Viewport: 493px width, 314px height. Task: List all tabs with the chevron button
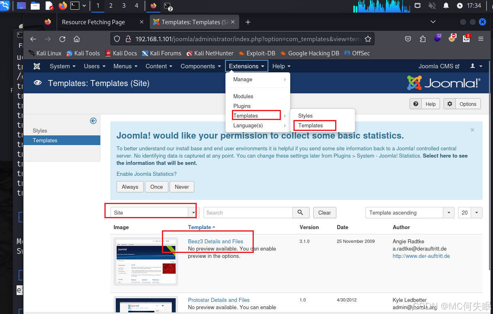tap(433, 22)
